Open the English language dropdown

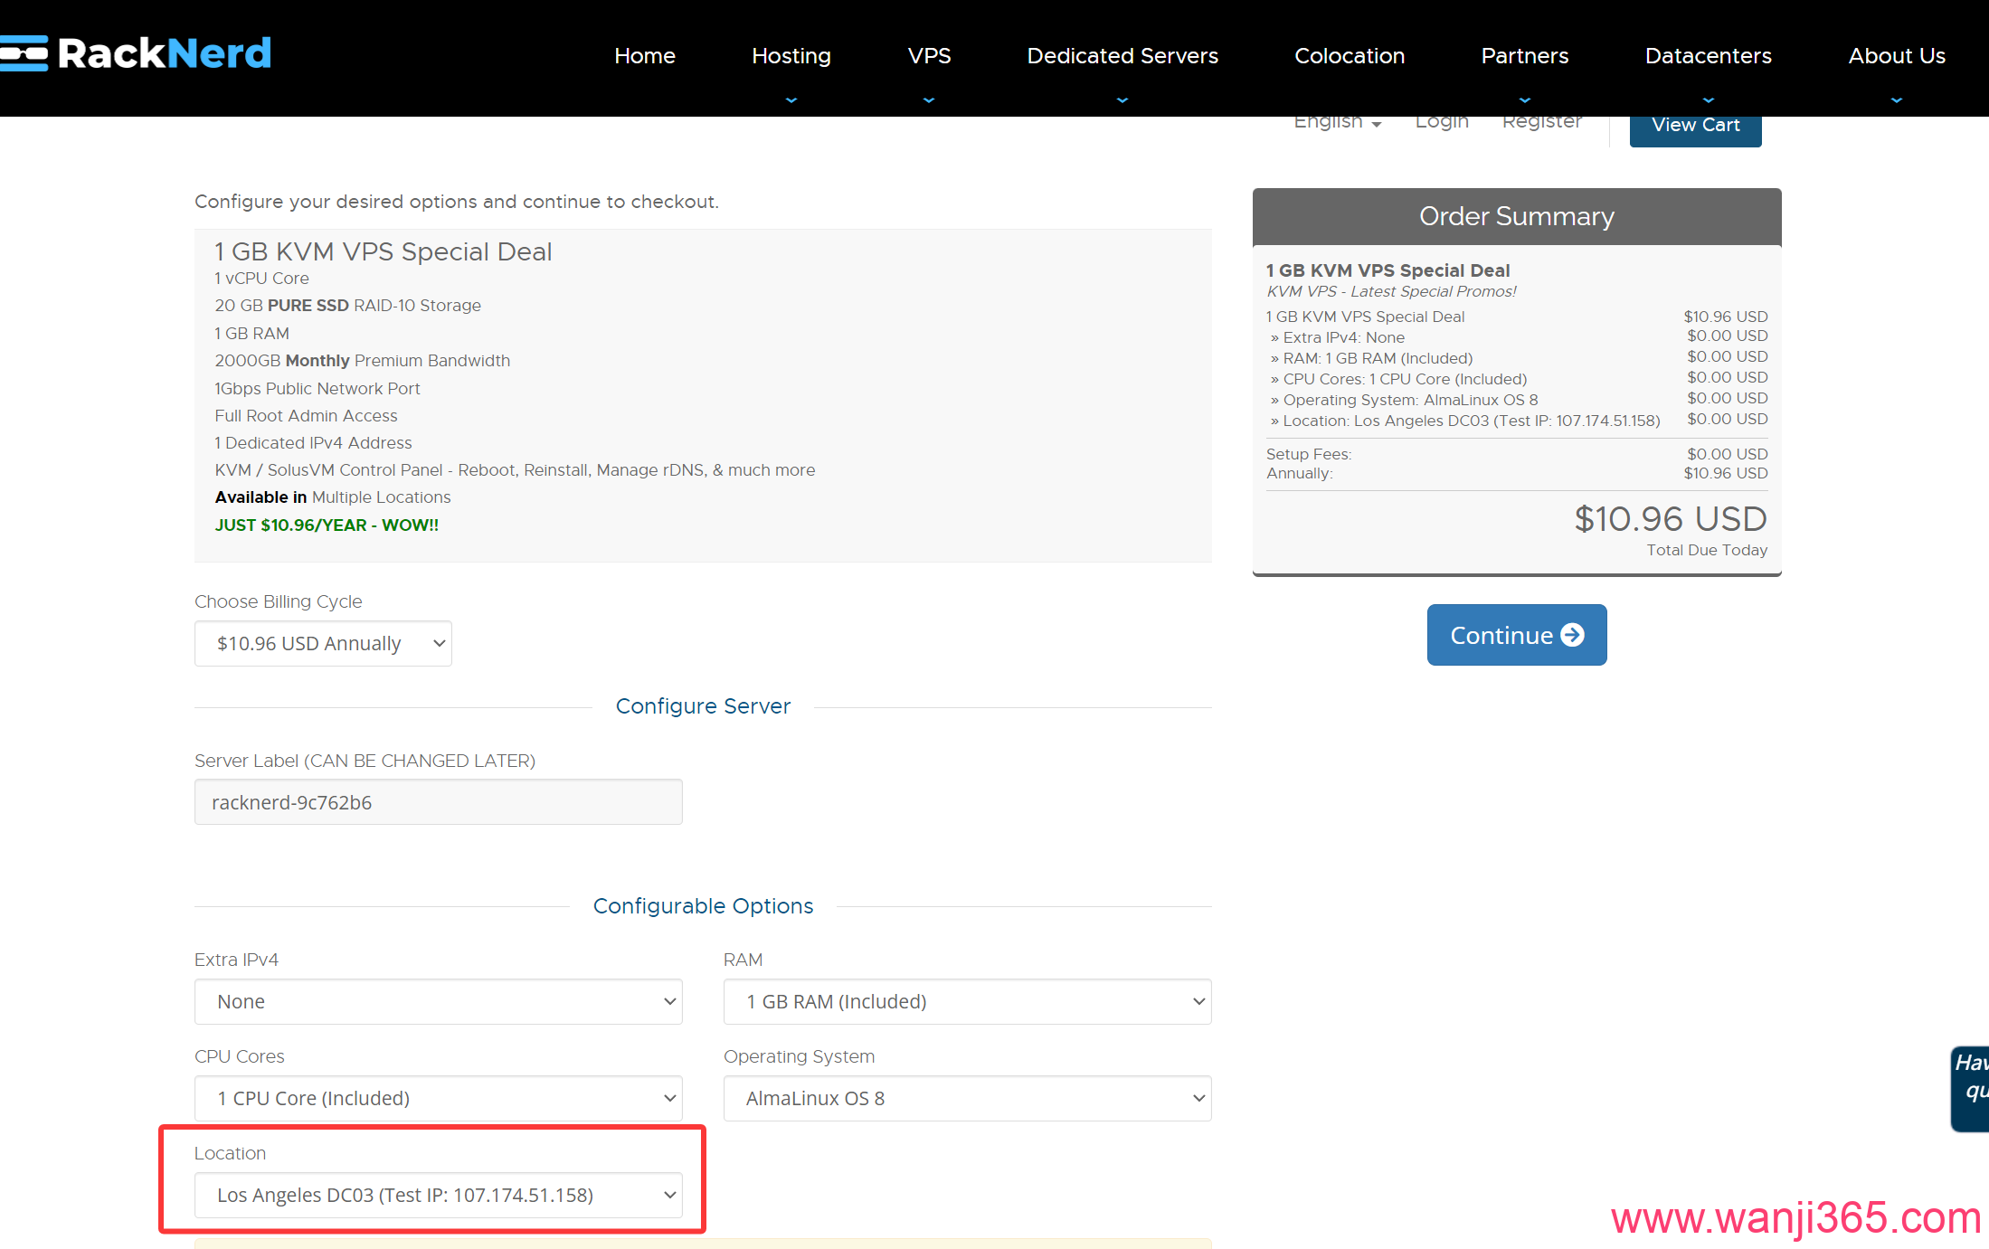click(1337, 122)
